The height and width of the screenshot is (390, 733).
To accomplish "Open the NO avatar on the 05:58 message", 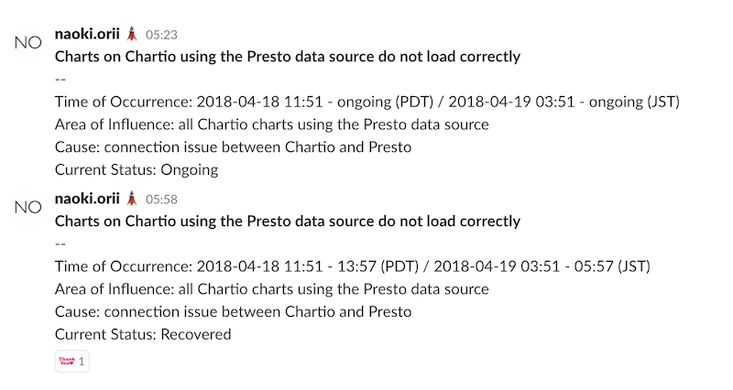I will point(28,208).
